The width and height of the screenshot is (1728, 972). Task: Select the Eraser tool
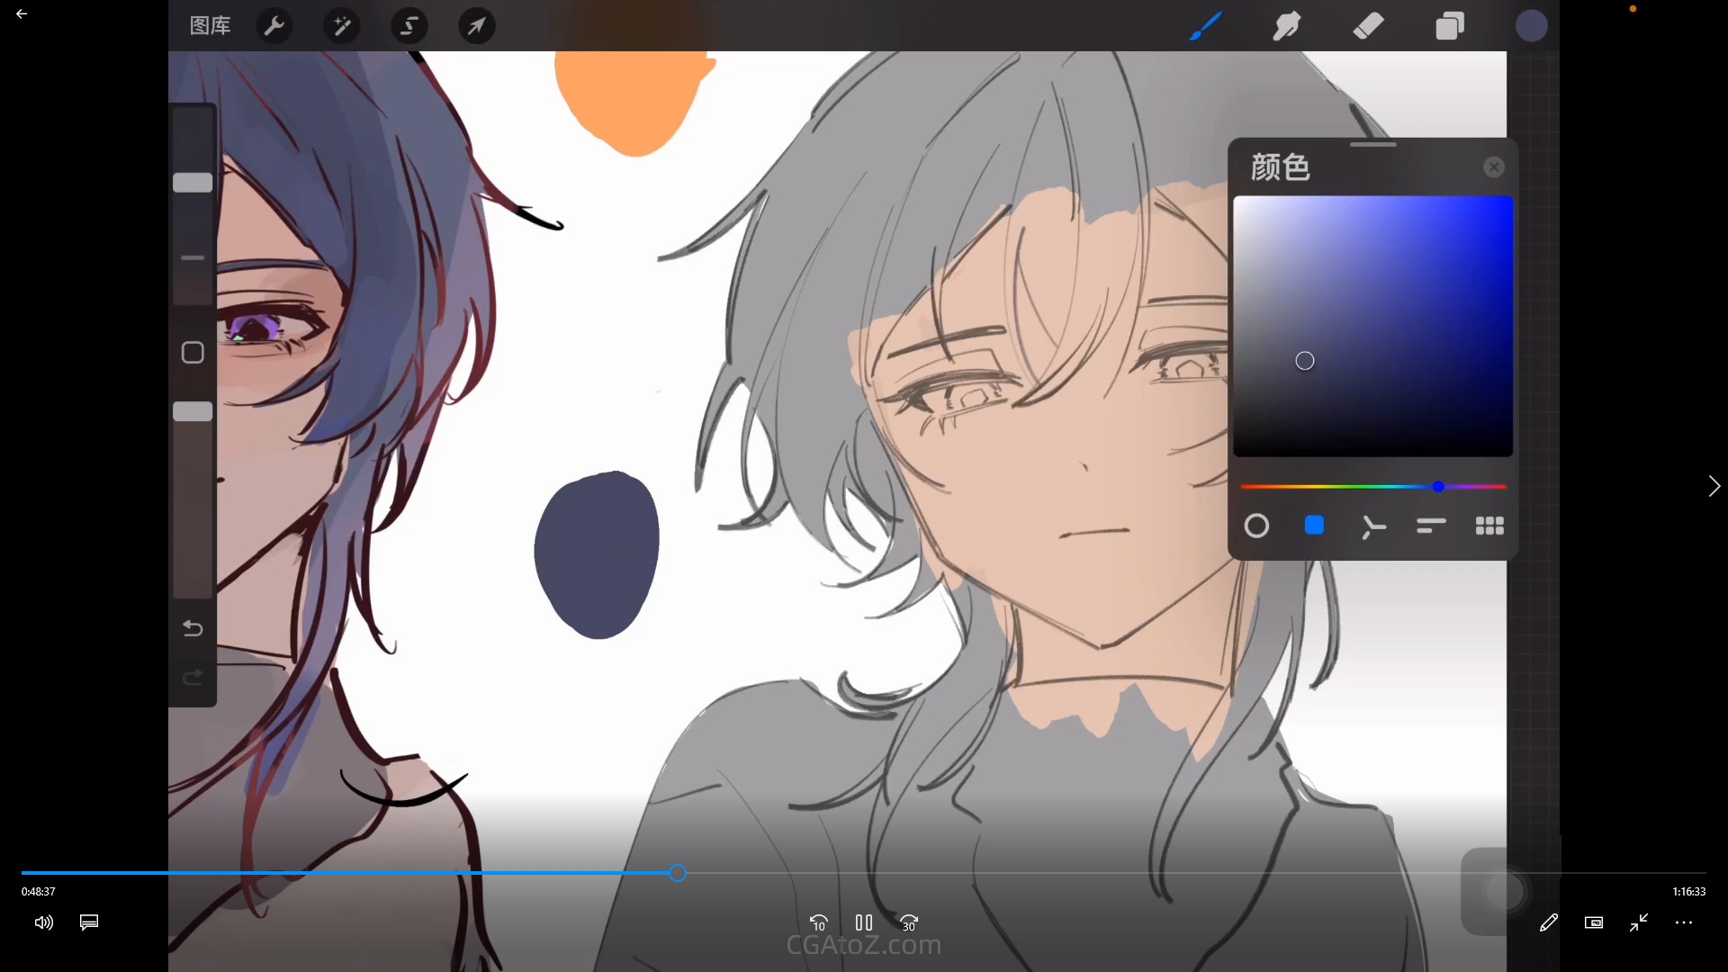(x=1368, y=26)
